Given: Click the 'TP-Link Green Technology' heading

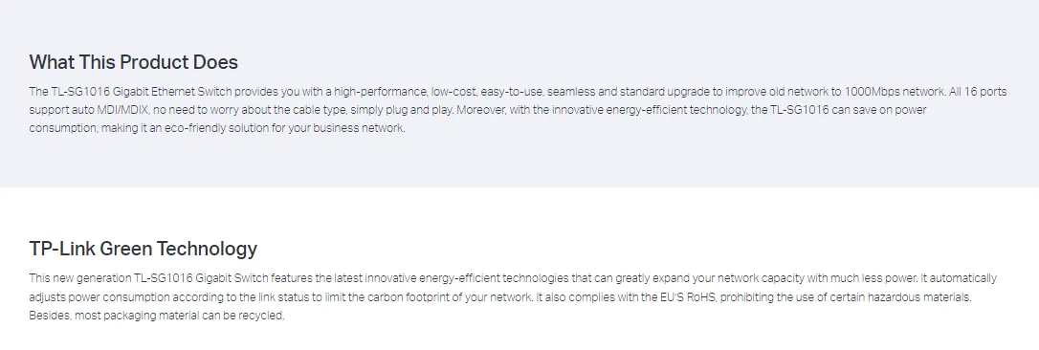Looking at the screenshot, I should (x=144, y=249).
